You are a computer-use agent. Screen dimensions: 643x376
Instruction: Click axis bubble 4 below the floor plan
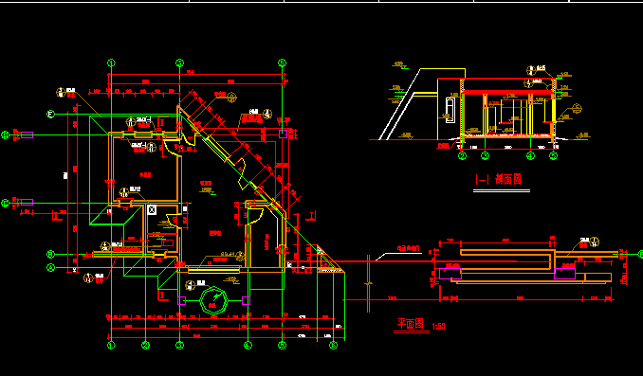[248, 346]
